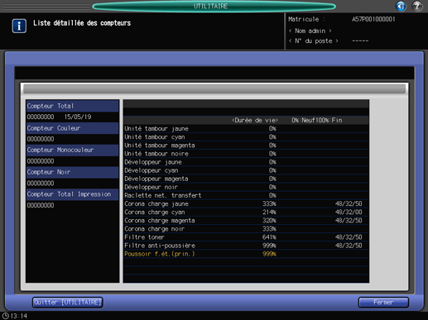The width and height of the screenshot is (428, 320).
Task: Click the Unité tambour noire row
Action: [x=246, y=154]
